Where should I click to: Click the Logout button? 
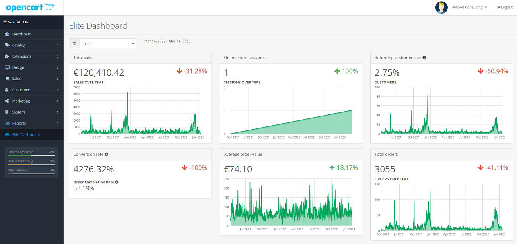[x=504, y=7]
